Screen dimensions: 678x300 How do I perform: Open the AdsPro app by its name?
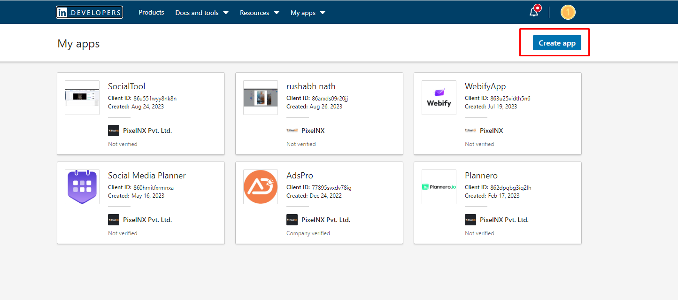[300, 175]
